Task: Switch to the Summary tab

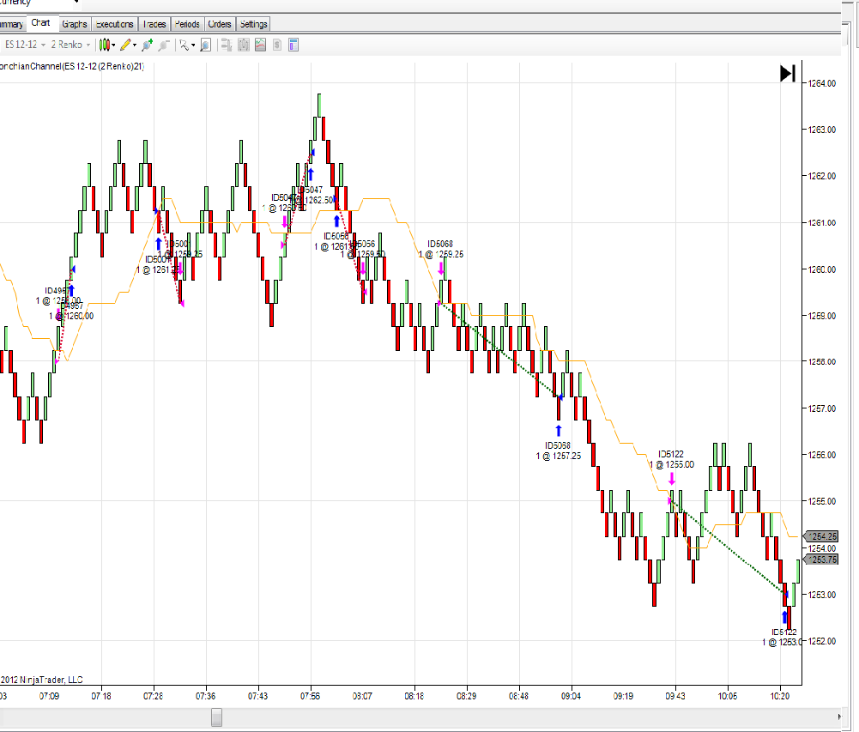Action: click(x=11, y=24)
